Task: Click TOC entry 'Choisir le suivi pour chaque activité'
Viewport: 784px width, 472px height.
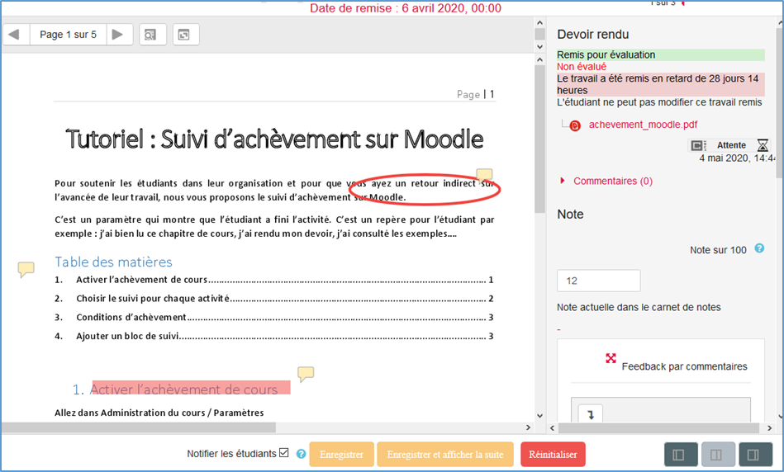Action: click(274, 299)
